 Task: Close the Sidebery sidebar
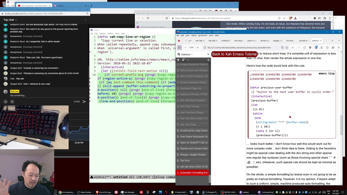pyautogui.click(x=208, y=54)
